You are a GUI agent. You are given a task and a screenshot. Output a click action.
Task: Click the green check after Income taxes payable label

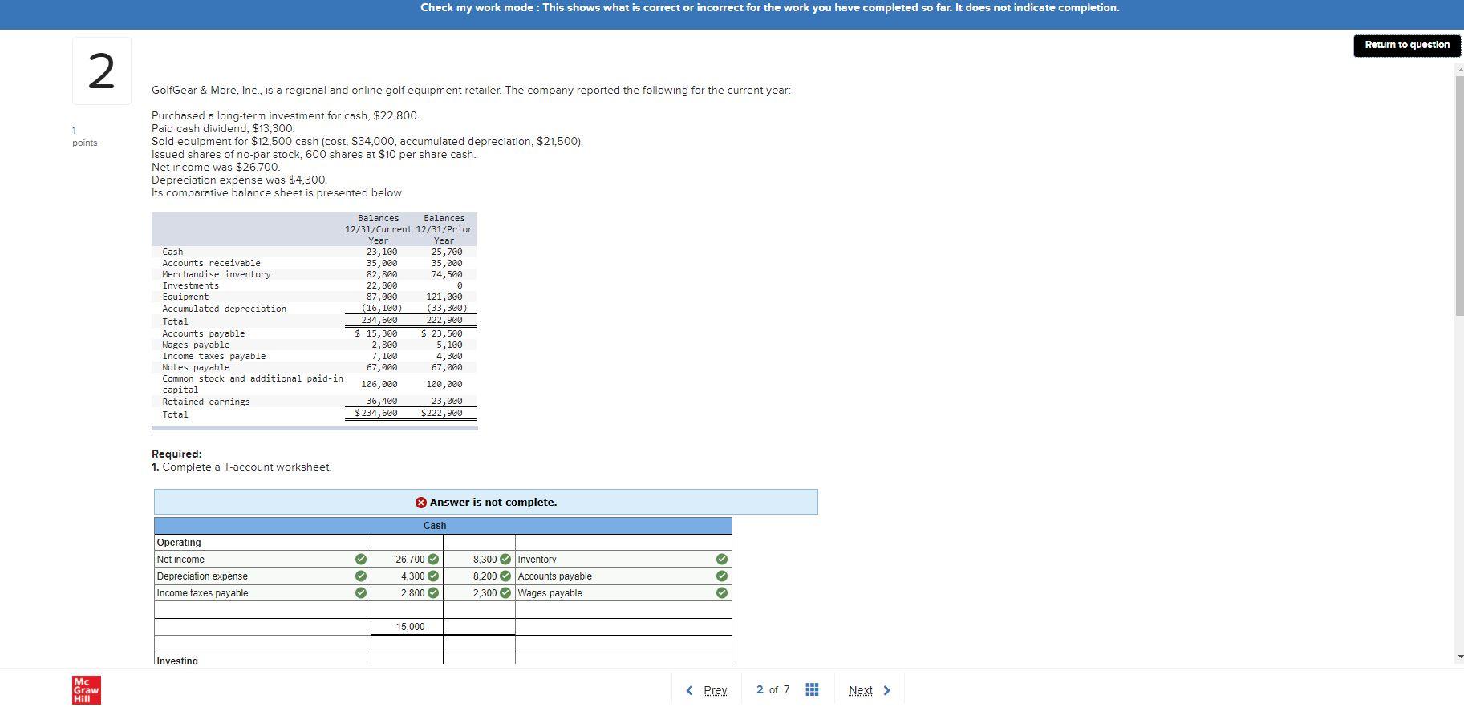[x=361, y=593]
